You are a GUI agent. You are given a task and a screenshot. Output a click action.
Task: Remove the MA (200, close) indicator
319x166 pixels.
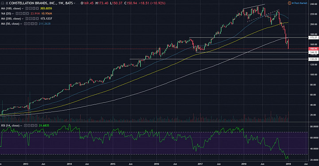[x=37, y=19]
